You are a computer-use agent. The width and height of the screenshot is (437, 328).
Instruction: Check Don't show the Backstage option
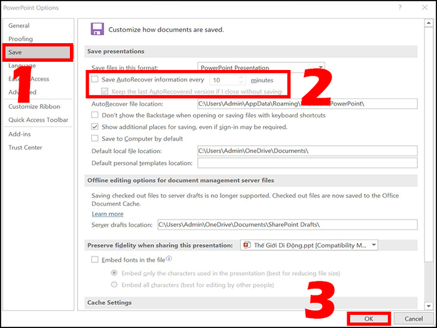point(95,115)
